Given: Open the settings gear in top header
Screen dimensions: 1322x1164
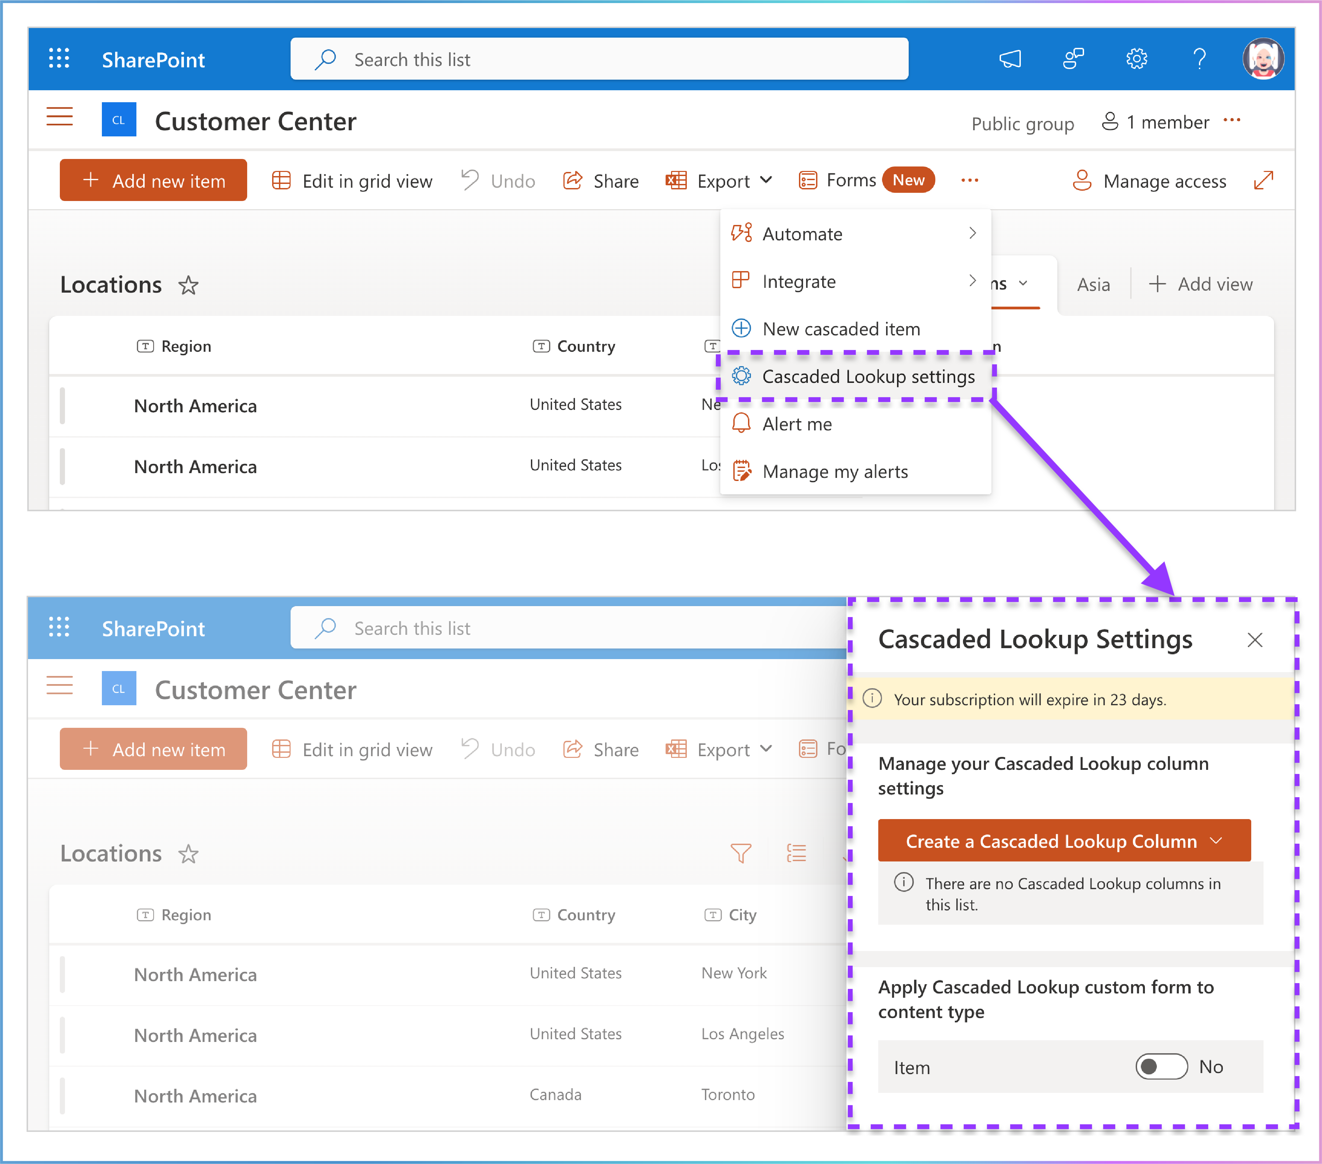Looking at the screenshot, I should (1136, 59).
